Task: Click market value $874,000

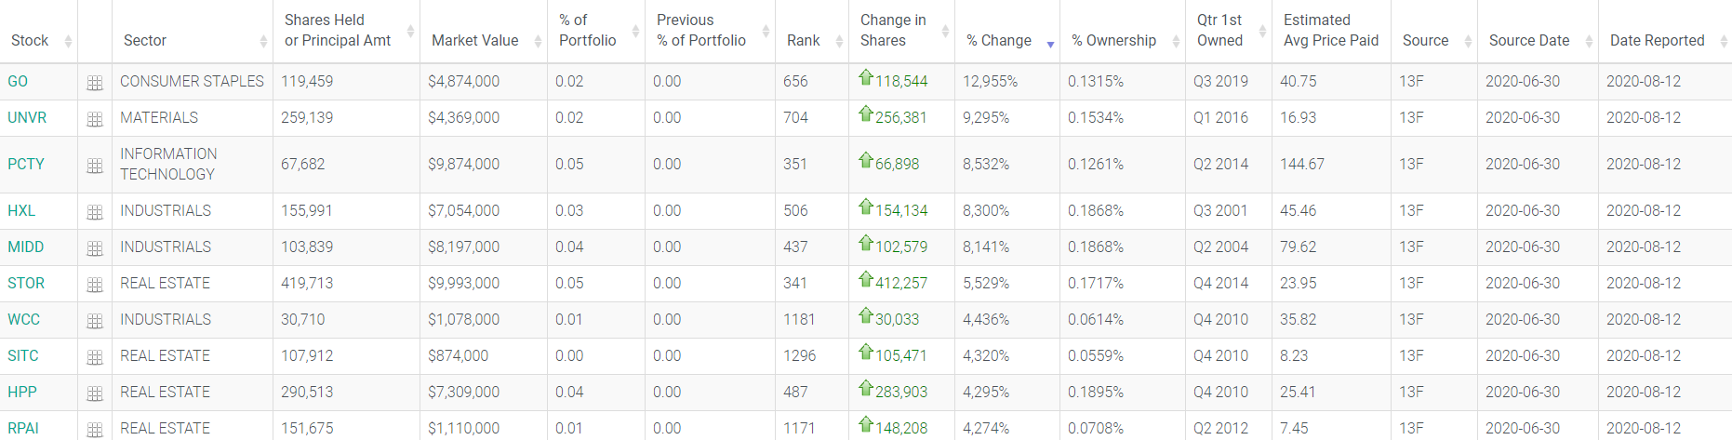Action: [x=459, y=356]
